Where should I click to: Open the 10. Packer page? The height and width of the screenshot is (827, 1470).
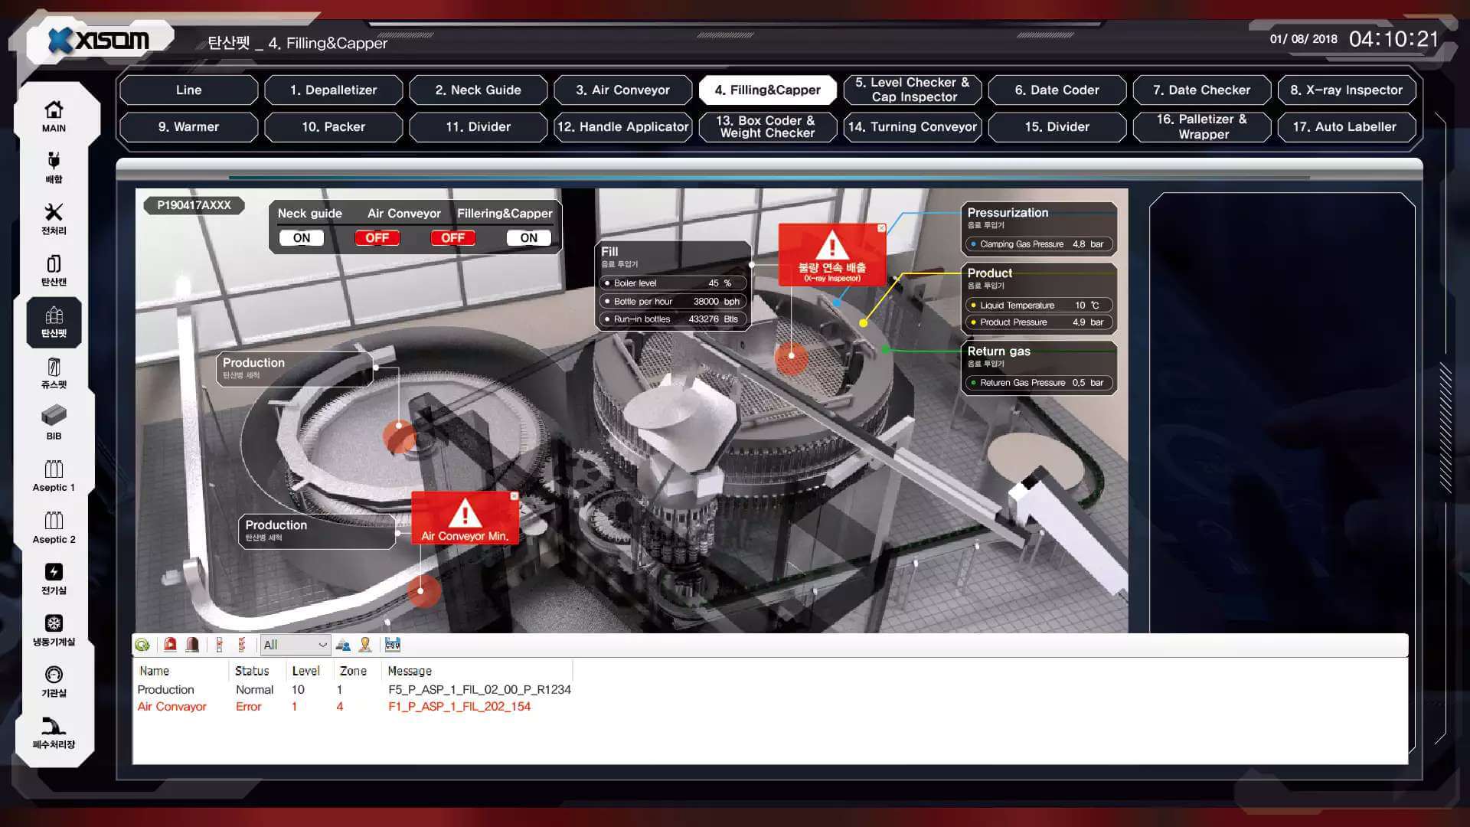tap(333, 126)
